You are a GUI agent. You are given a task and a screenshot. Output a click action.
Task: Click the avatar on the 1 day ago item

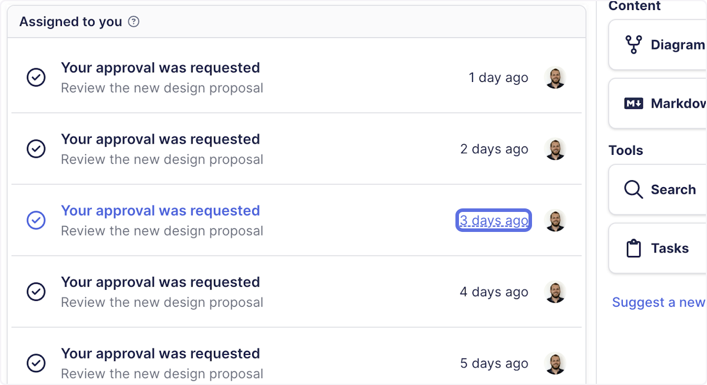coord(555,78)
